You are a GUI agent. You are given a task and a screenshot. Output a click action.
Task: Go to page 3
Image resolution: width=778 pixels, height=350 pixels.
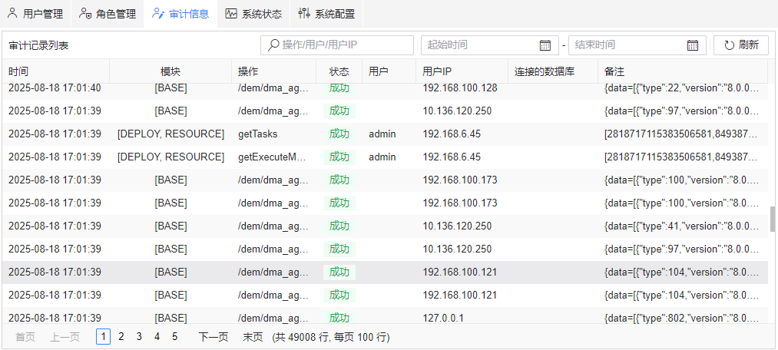point(139,337)
